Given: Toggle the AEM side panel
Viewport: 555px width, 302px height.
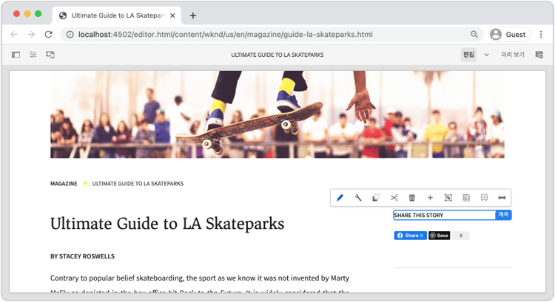Looking at the screenshot, I should tap(16, 55).
